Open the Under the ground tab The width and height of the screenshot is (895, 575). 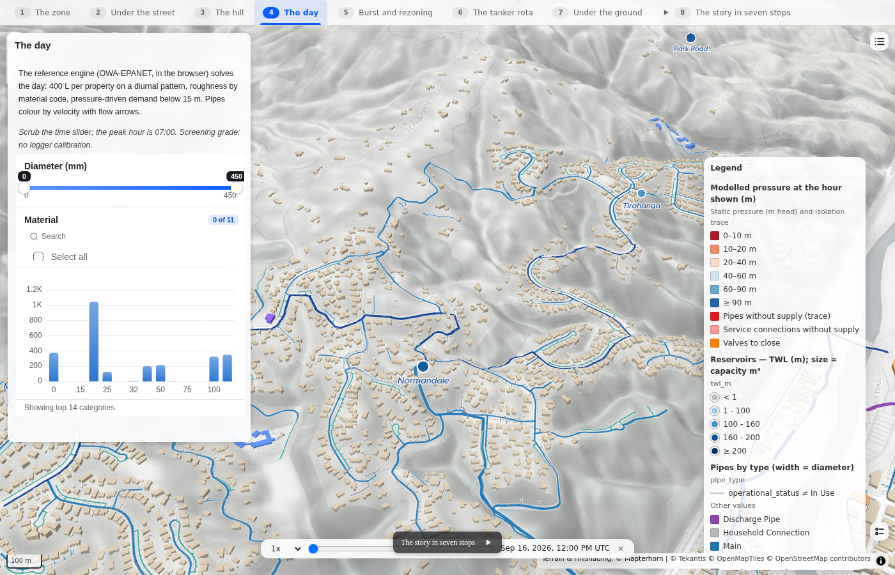598,13
